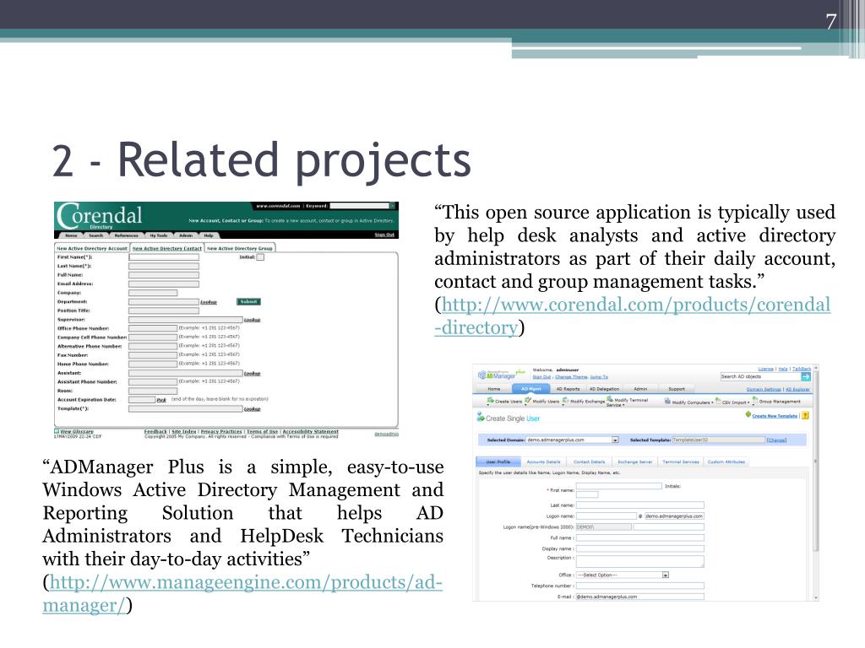Screen dimensions: 865x648
Task: Click the CSV Import toolbar icon
Action: click(x=718, y=401)
